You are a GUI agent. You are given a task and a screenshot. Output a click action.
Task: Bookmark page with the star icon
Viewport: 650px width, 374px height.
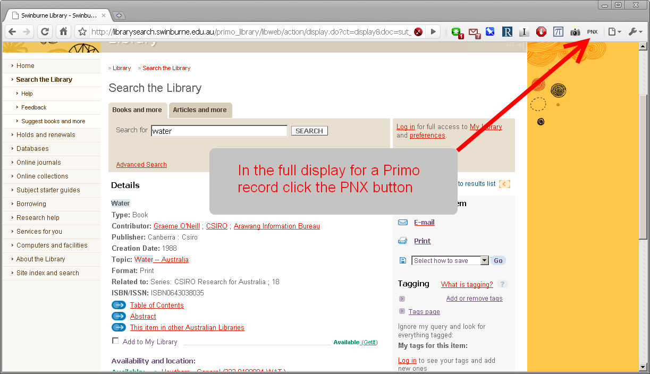[82, 32]
